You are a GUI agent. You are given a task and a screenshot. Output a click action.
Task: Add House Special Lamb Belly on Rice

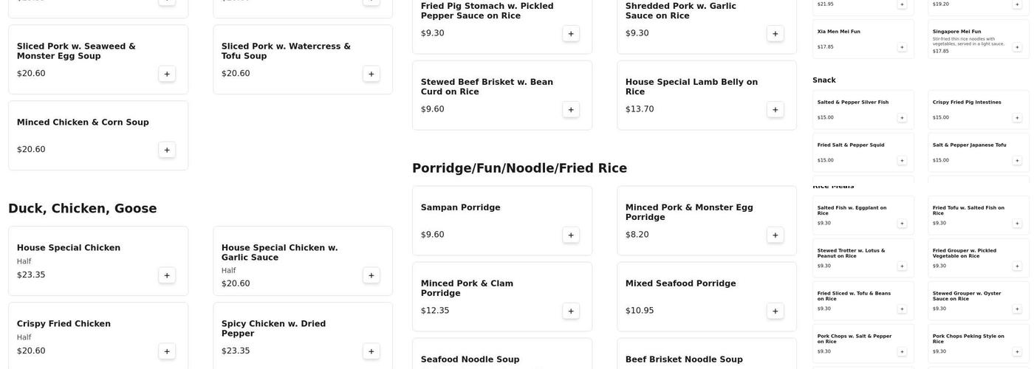(775, 110)
